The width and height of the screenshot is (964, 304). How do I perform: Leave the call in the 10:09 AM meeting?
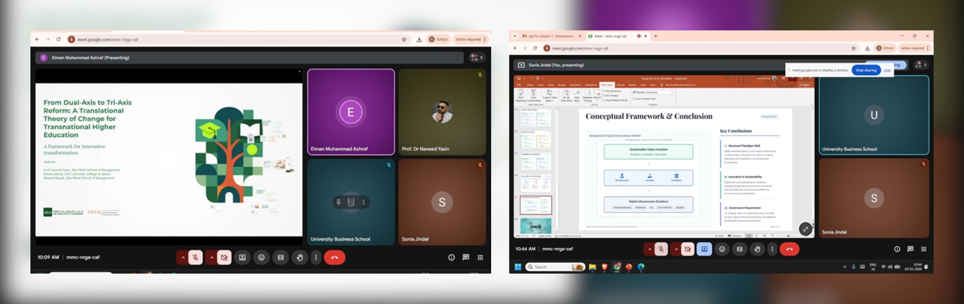tap(334, 257)
